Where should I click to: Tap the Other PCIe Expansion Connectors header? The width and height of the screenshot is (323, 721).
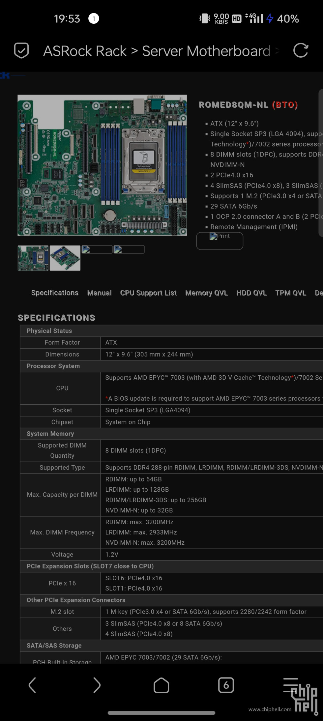[x=171, y=600]
